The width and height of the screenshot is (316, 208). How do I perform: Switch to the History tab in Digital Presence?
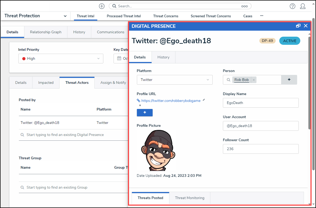[x=163, y=57]
